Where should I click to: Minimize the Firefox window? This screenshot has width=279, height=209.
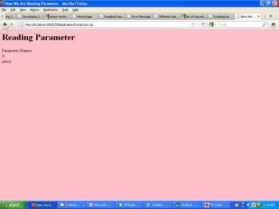(x=262, y=3)
